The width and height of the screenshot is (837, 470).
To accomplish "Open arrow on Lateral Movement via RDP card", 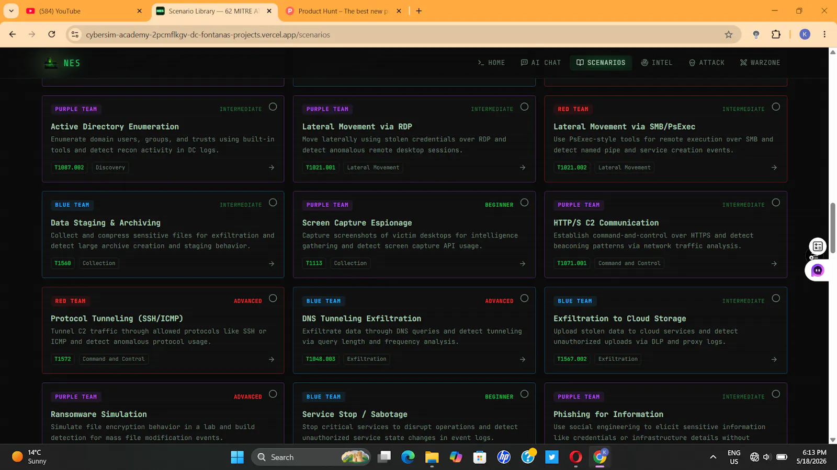I will coord(523,168).
